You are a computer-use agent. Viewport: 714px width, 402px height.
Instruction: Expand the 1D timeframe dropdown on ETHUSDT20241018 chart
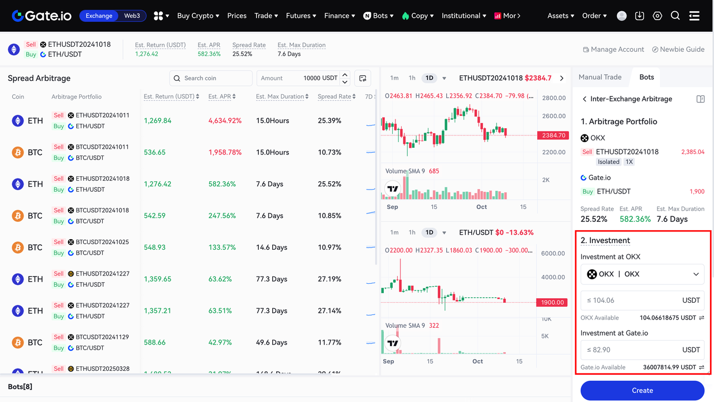(444, 78)
